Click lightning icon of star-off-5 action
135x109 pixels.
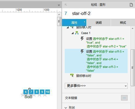pyautogui.click(x=82, y=51)
